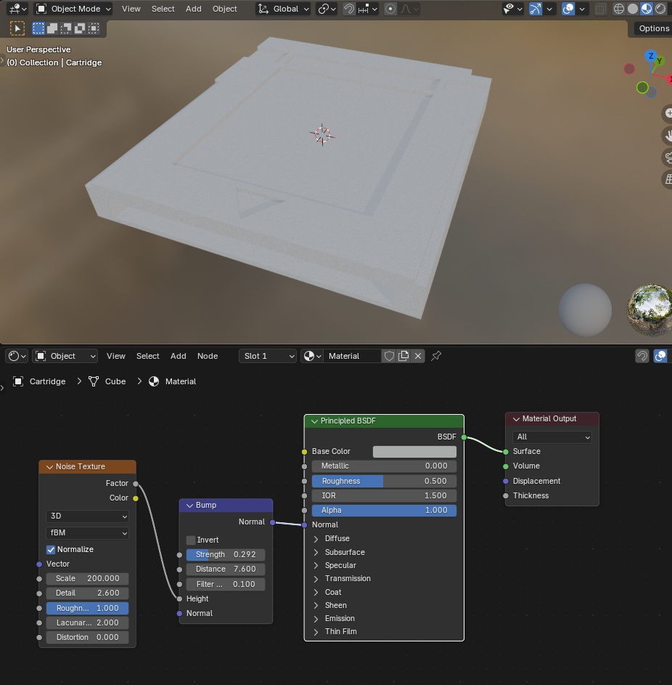This screenshot has width=672, height=685.
Task: Activate the Tweak select tool
Action: (17, 28)
